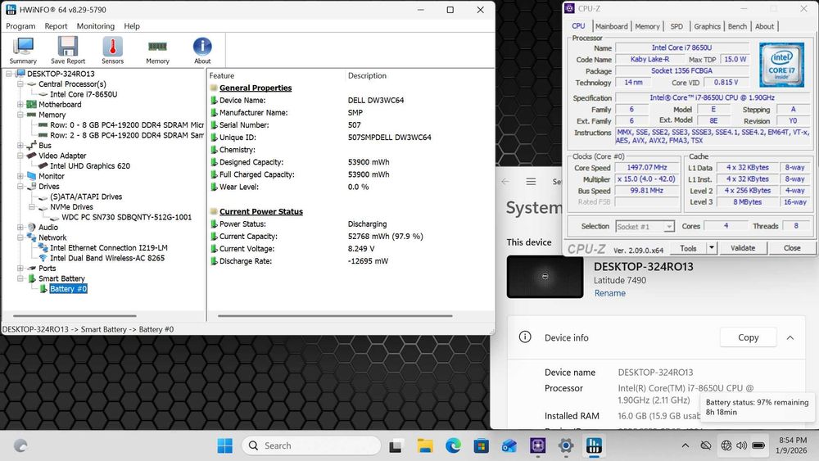Click the Copy button for Device info

748,337
